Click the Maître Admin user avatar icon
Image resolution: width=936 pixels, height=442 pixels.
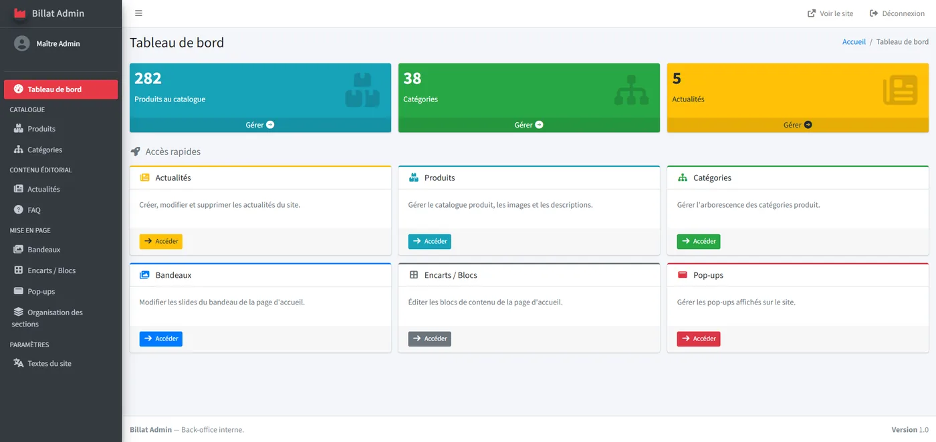[x=22, y=43]
